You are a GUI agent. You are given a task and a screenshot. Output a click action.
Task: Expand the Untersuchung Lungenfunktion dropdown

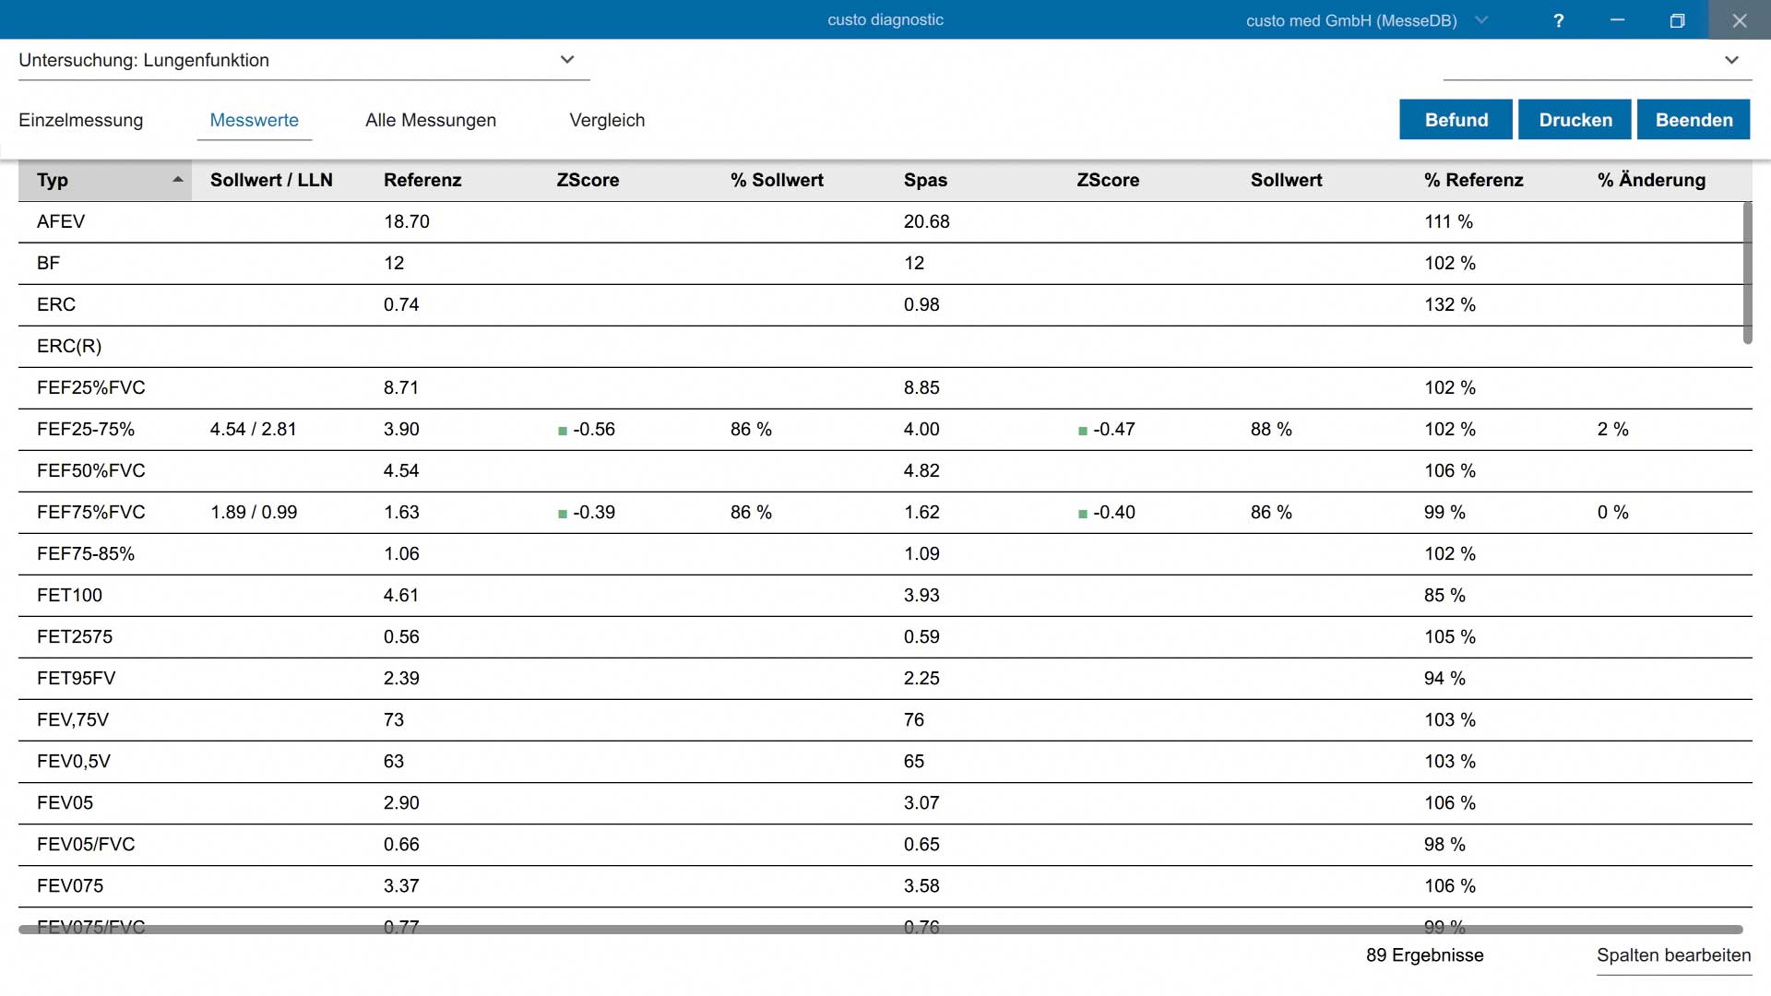tap(567, 60)
